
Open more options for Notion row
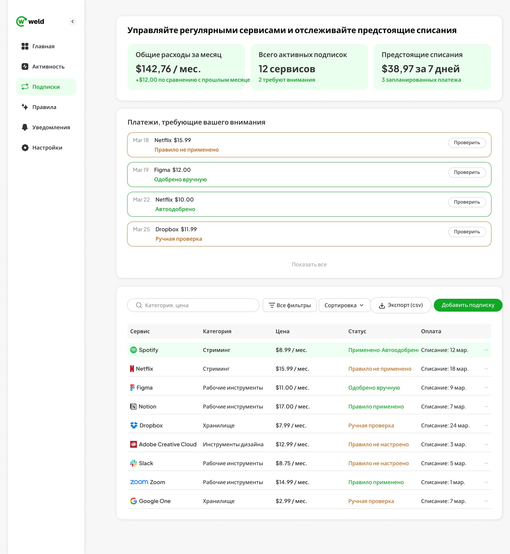point(486,407)
